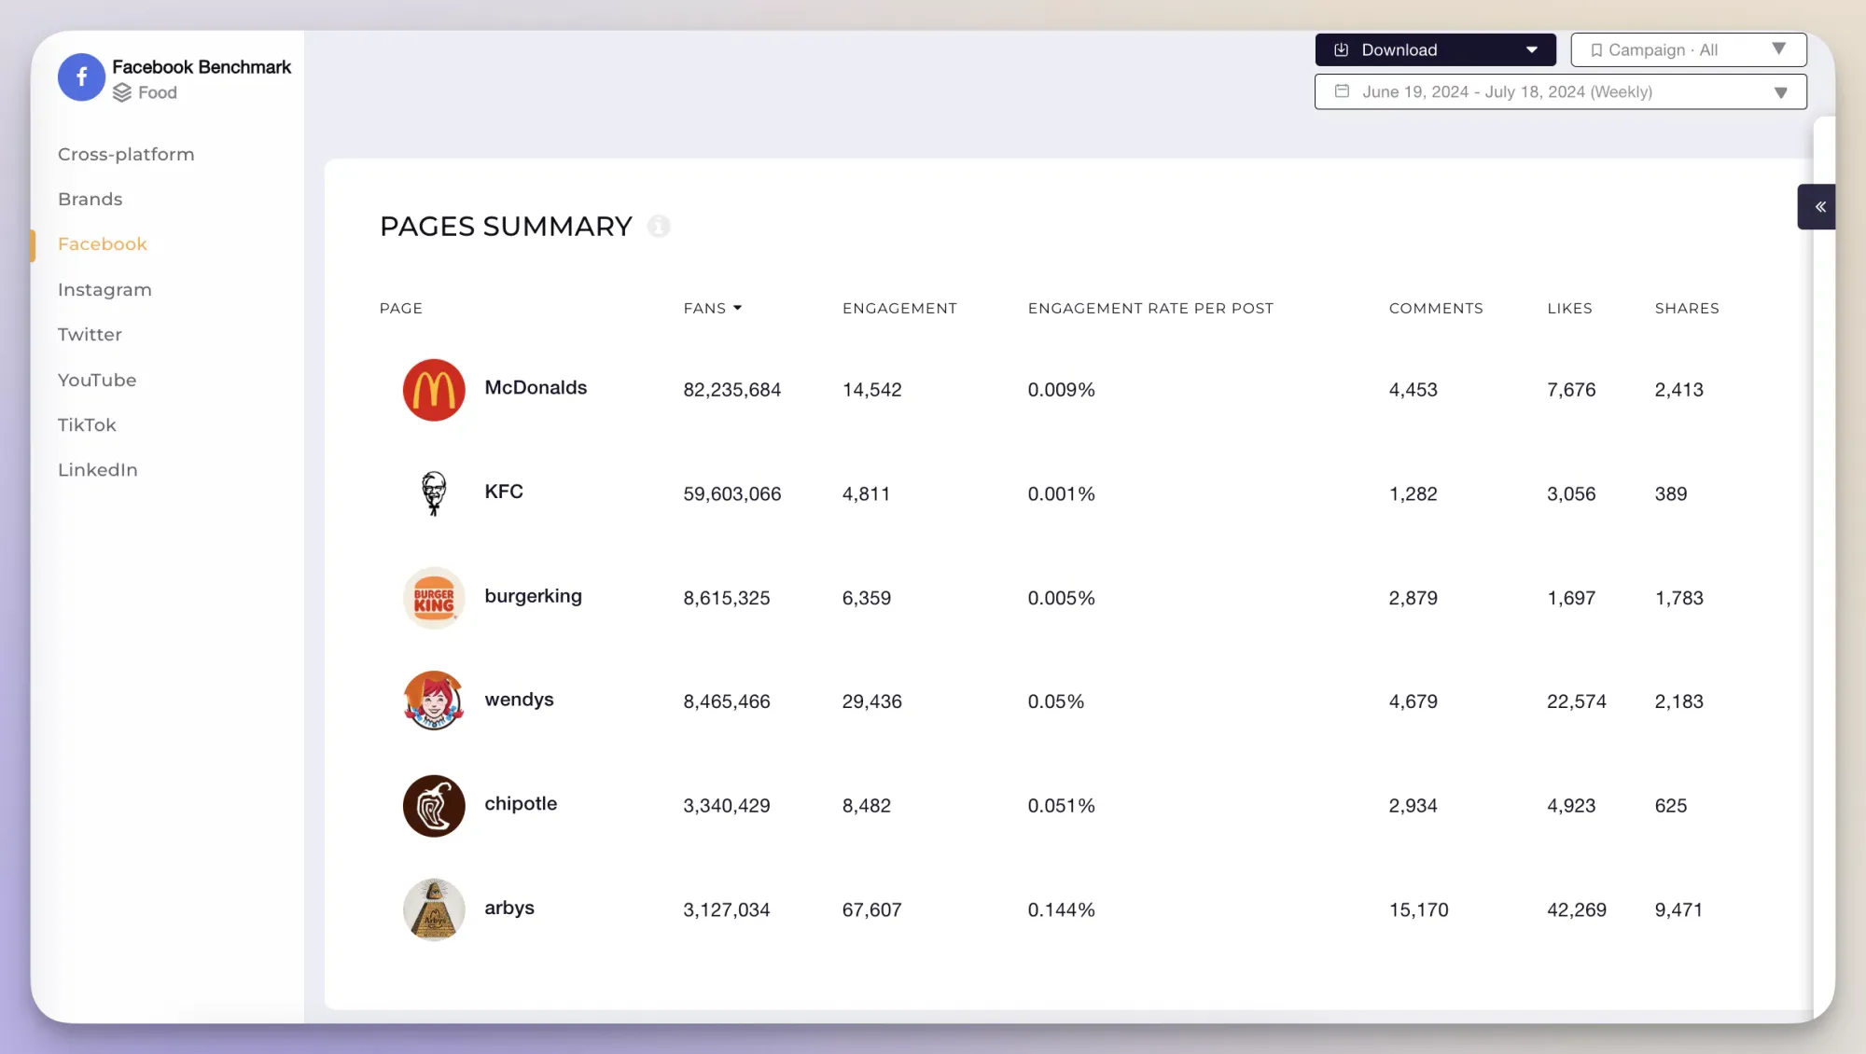Click arbys engagement rate 0.144%

[1062, 910]
